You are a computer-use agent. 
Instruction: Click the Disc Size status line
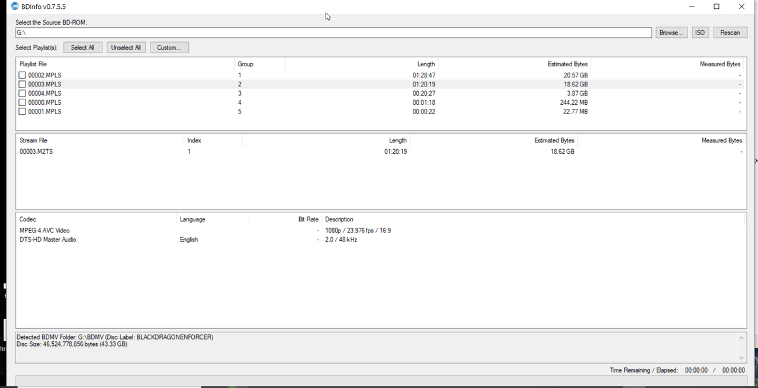point(72,344)
